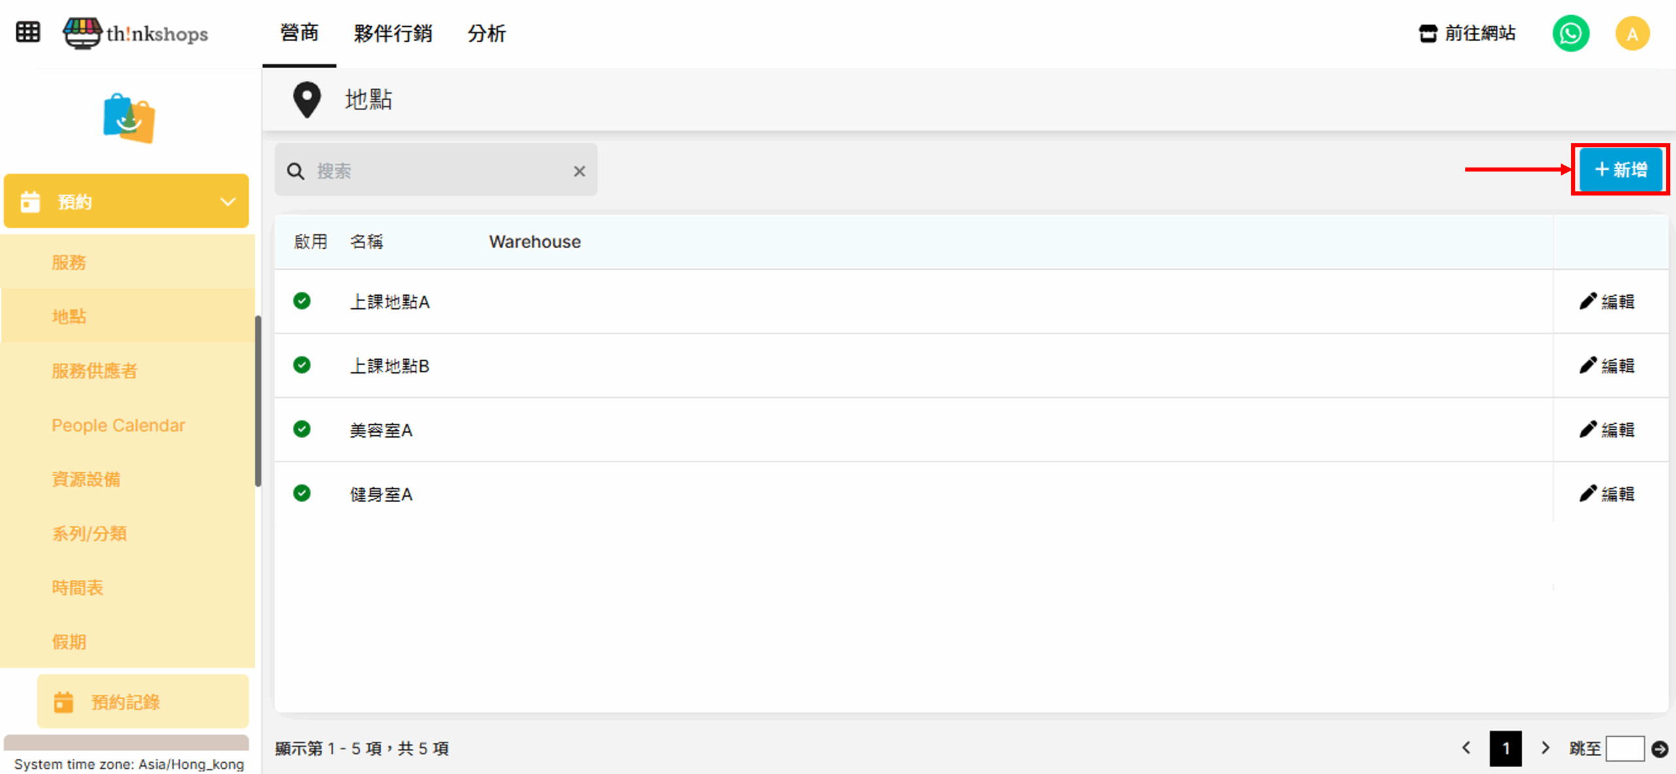Screen dimensions: 1676x774
Task: Toggle enabled checkmark for 健身室A
Action: 302,493
